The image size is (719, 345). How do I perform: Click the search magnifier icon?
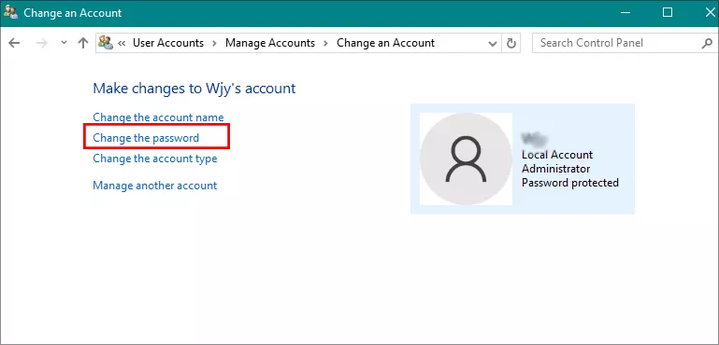[x=707, y=44]
